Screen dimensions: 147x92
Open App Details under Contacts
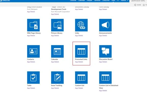click(31, 62)
